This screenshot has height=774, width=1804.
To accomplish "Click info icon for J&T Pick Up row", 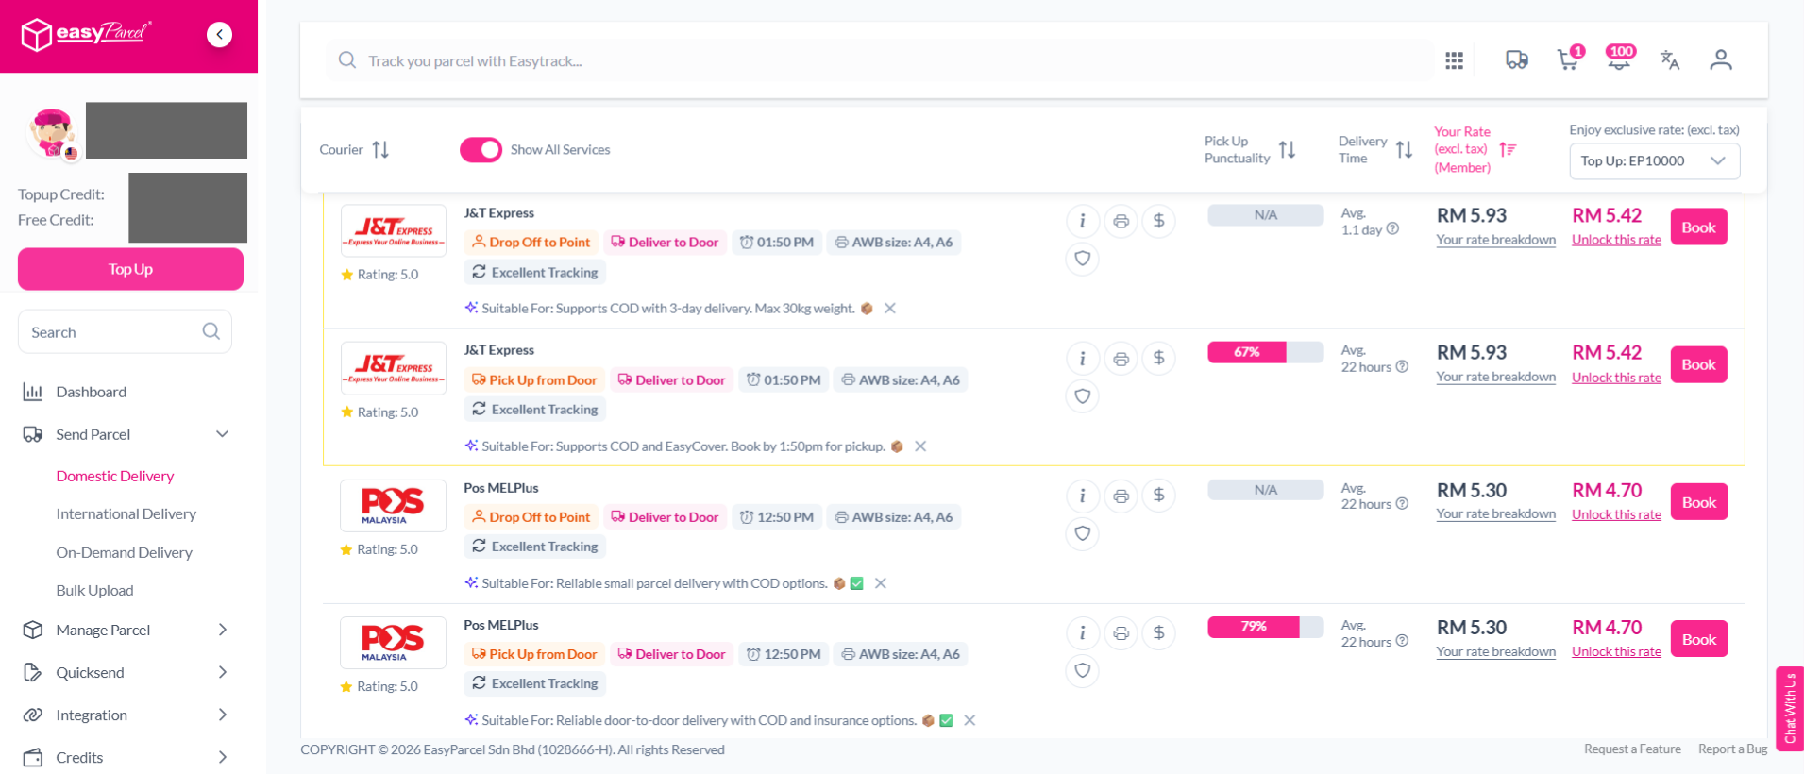I will 1082,359.
